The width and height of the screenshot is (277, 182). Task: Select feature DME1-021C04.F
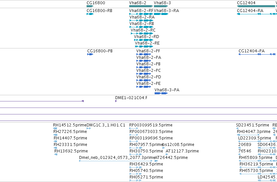click(131, 98)
